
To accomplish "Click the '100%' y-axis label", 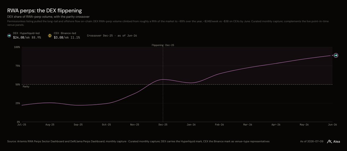I will (17, 47).
